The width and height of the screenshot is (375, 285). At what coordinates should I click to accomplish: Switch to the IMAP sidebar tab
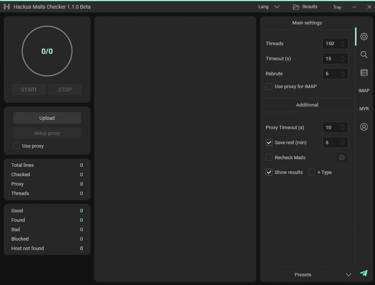click(x=364, y=91)
